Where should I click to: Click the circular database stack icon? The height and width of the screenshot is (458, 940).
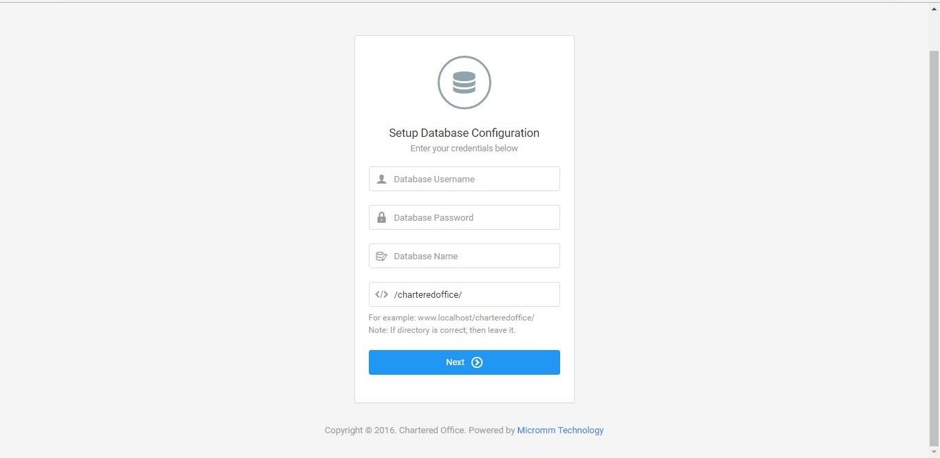tap(464, 83)
